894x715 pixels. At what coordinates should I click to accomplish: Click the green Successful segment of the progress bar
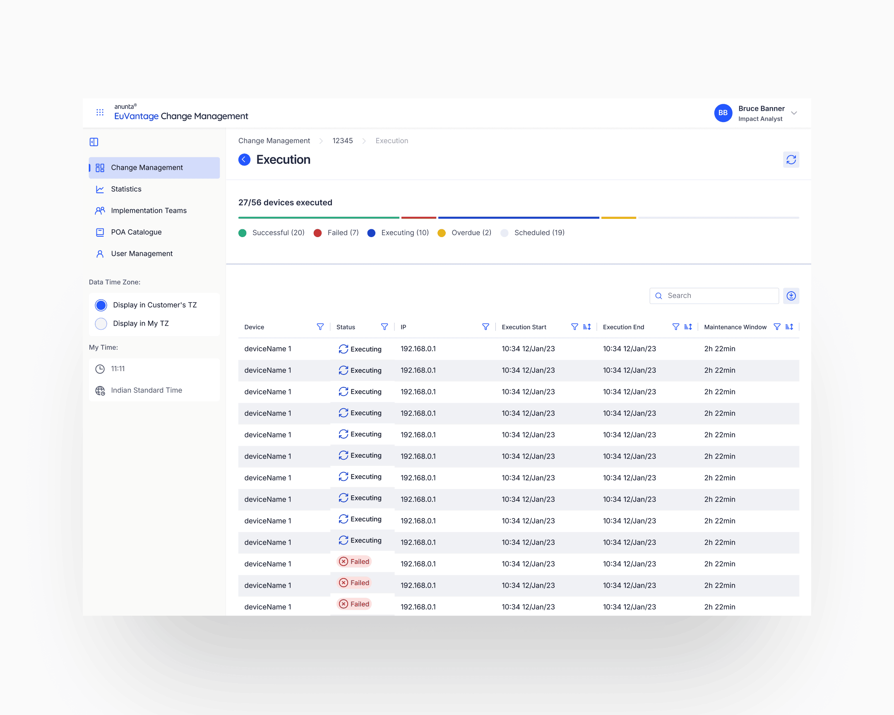(x=317, y=217)
